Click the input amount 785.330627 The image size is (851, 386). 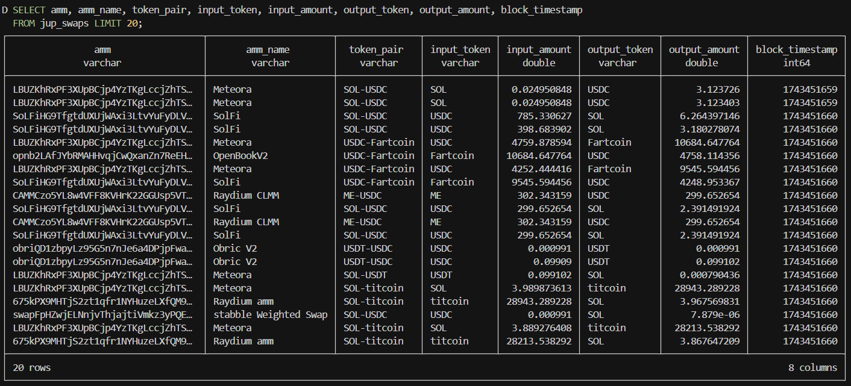point(544,116)
